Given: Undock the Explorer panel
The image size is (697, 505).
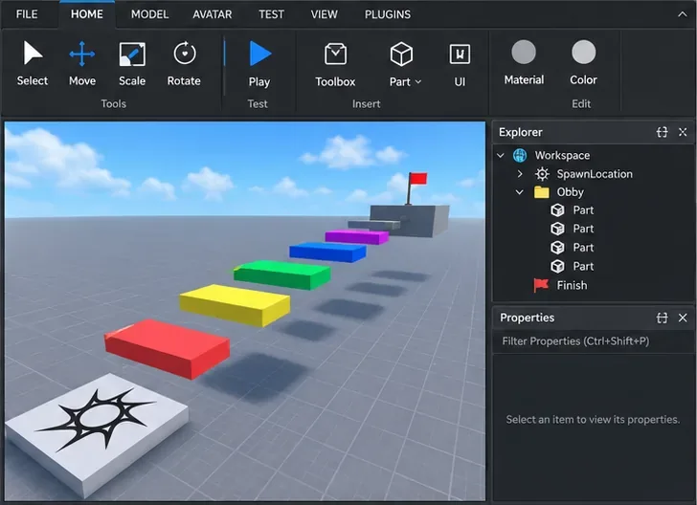Looking at the screenshot, I should pos(662,132).
